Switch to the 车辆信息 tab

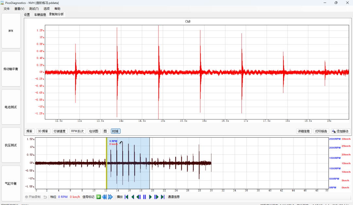40,15
